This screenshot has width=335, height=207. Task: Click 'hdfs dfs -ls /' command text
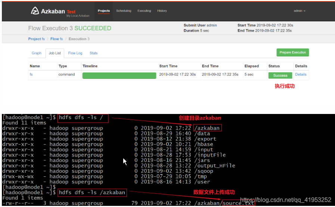[x=81, y=117]
